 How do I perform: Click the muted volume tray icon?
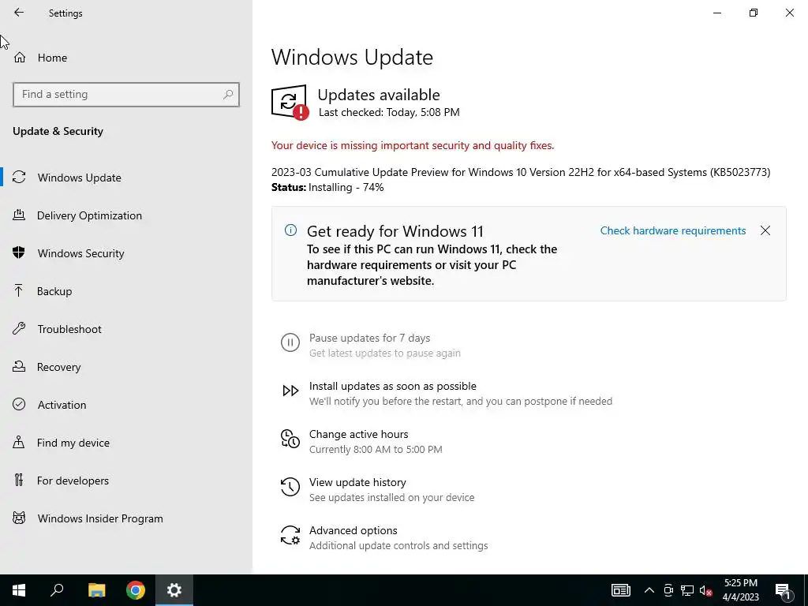[x=705, y=590]
